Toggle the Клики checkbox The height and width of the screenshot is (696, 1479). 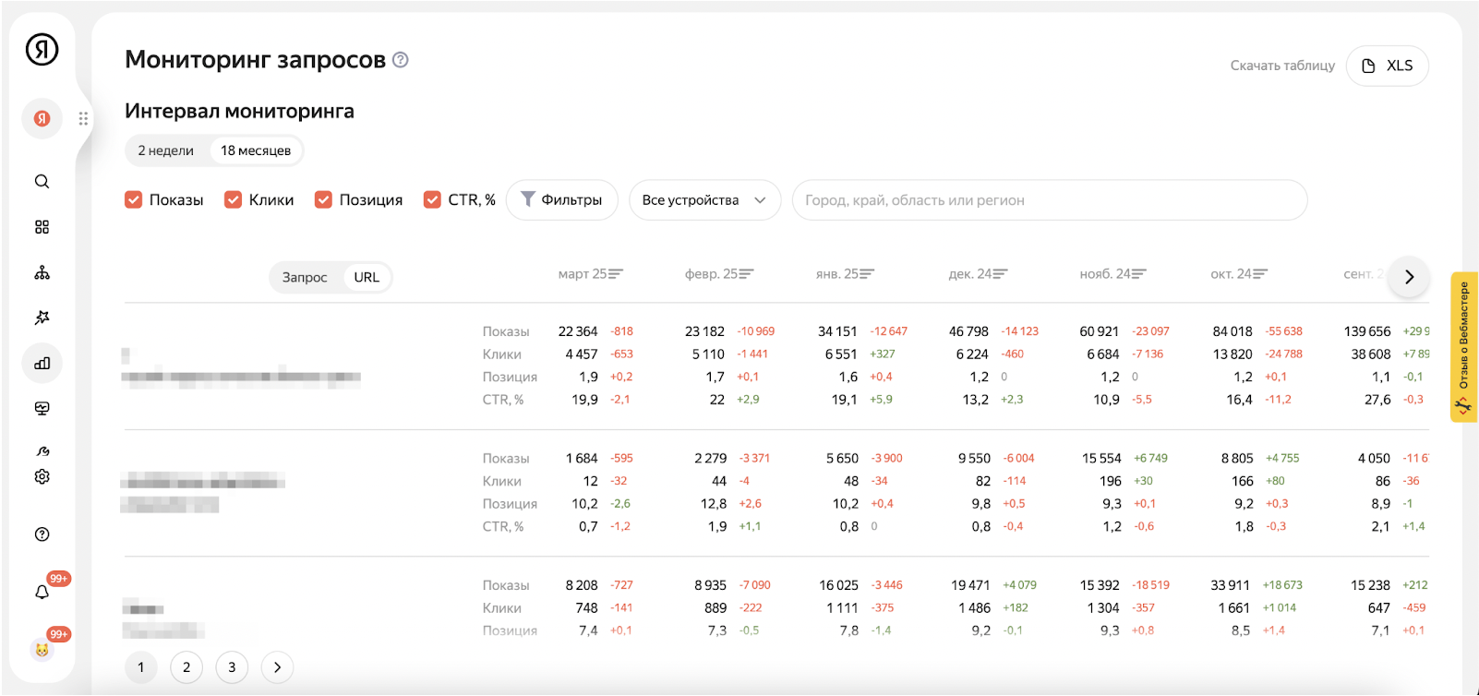pyautogui.click(x=234, y=199)
